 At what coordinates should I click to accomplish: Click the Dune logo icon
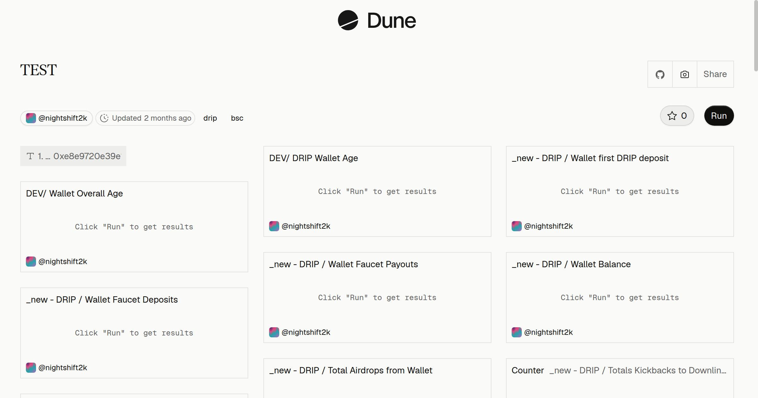point(348,20)
